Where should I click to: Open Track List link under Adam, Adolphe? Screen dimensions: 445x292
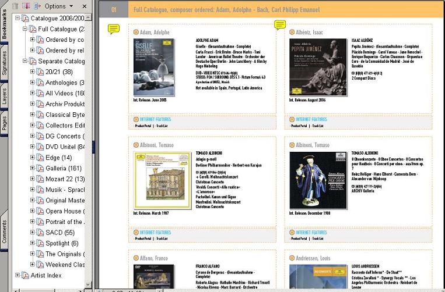click(162, 126)
